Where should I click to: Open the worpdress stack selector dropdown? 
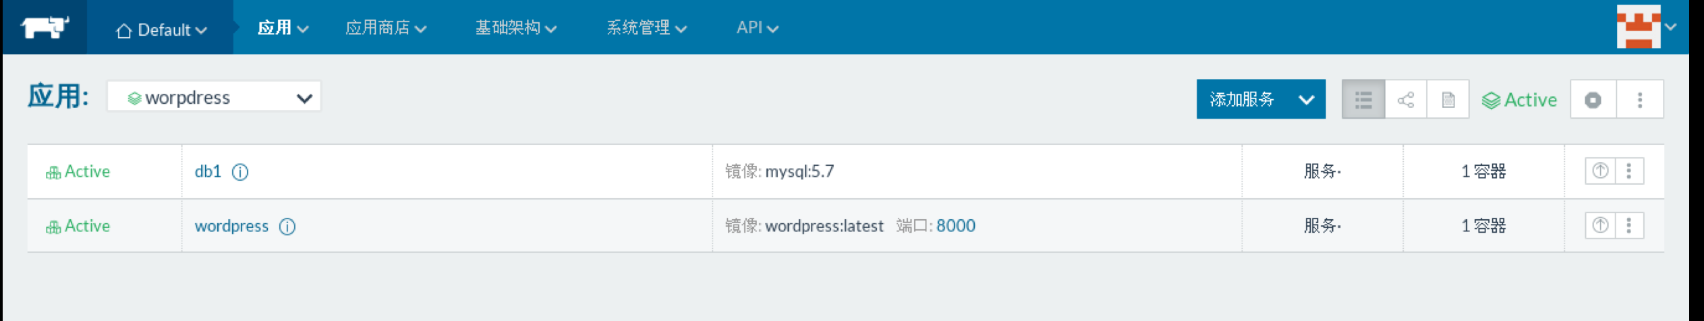pos(214,98)
